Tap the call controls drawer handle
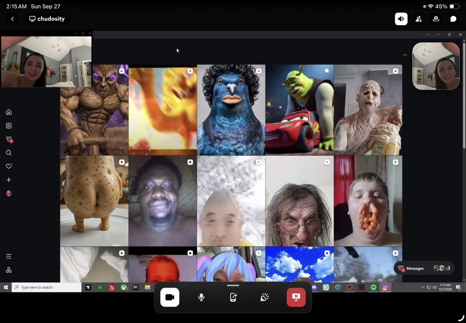The image size is (466, 323). [x=233, y=286]
